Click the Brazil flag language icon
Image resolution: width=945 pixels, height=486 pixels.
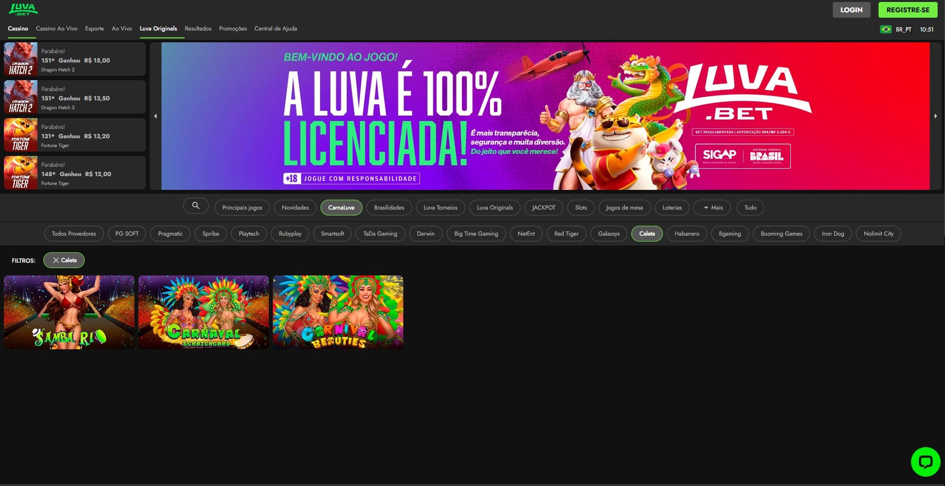coord(886,30)
